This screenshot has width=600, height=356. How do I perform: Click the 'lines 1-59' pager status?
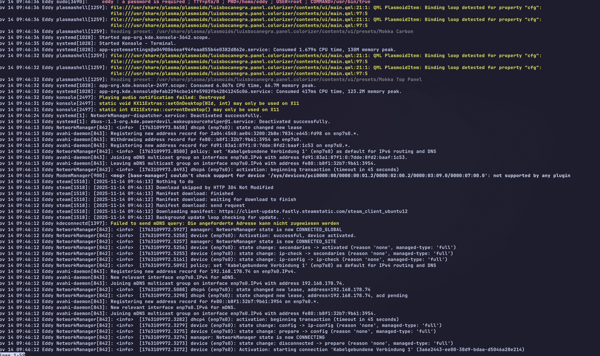(x=12, y=354)
